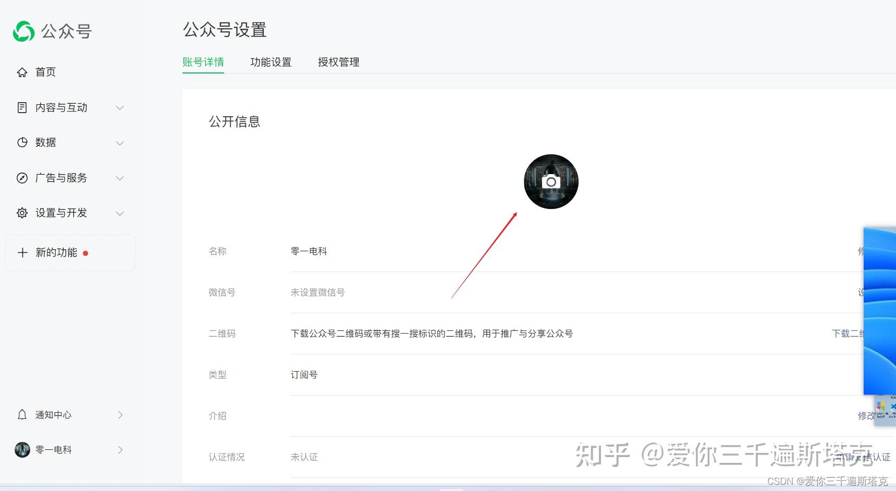Image resolution: width=896 pixels, height=491 pixels.
Task: Open the 首页 home icon
Action: pyautogui.click(x=22, y=72)
